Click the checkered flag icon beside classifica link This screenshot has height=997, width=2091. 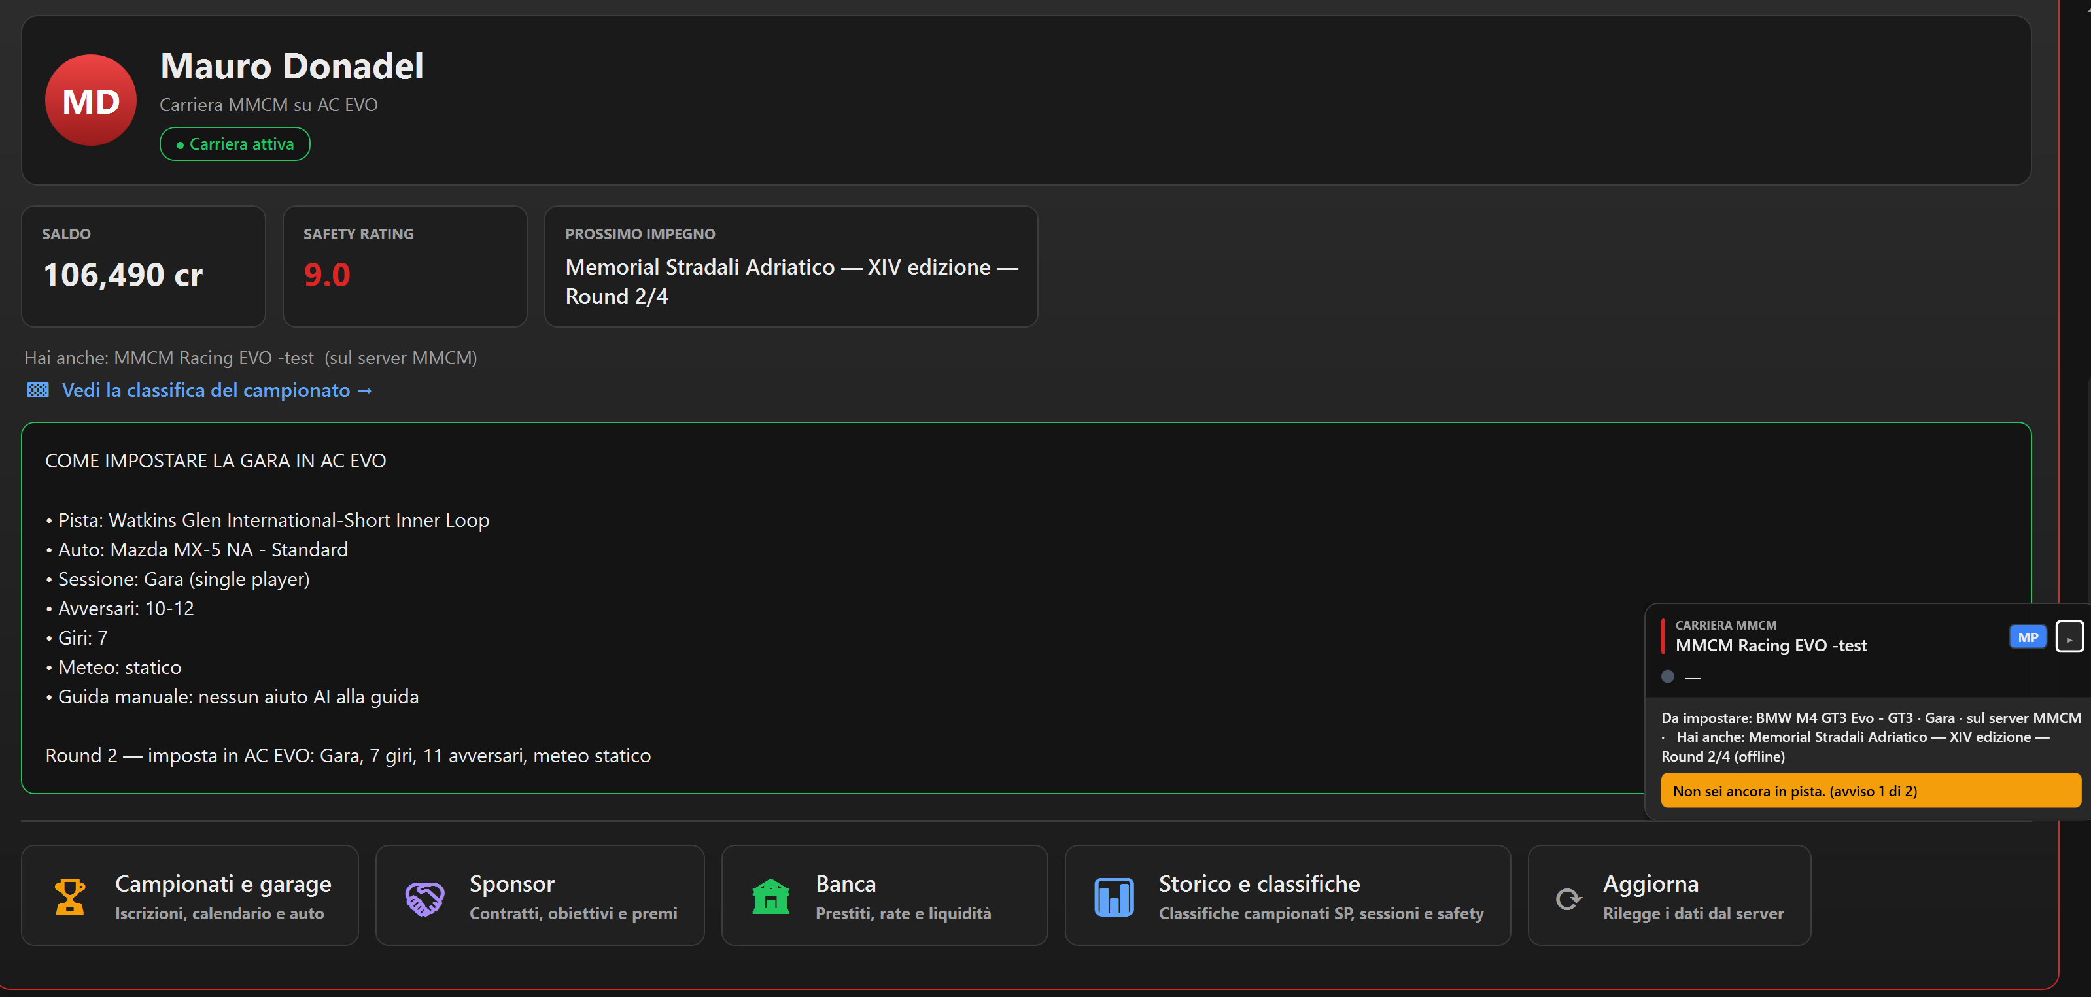coord(38,390)
